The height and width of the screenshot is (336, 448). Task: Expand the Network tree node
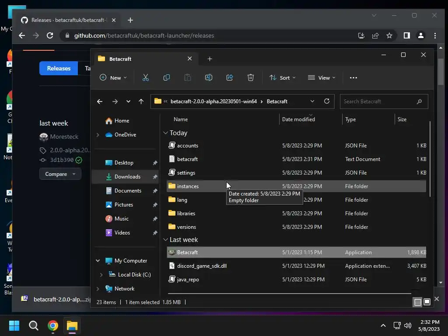[98, 289]
